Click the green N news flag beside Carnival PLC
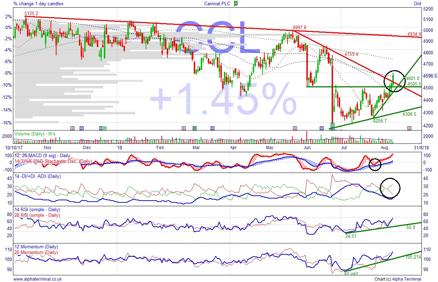This screenshot has height=282, width=438. 236,4
